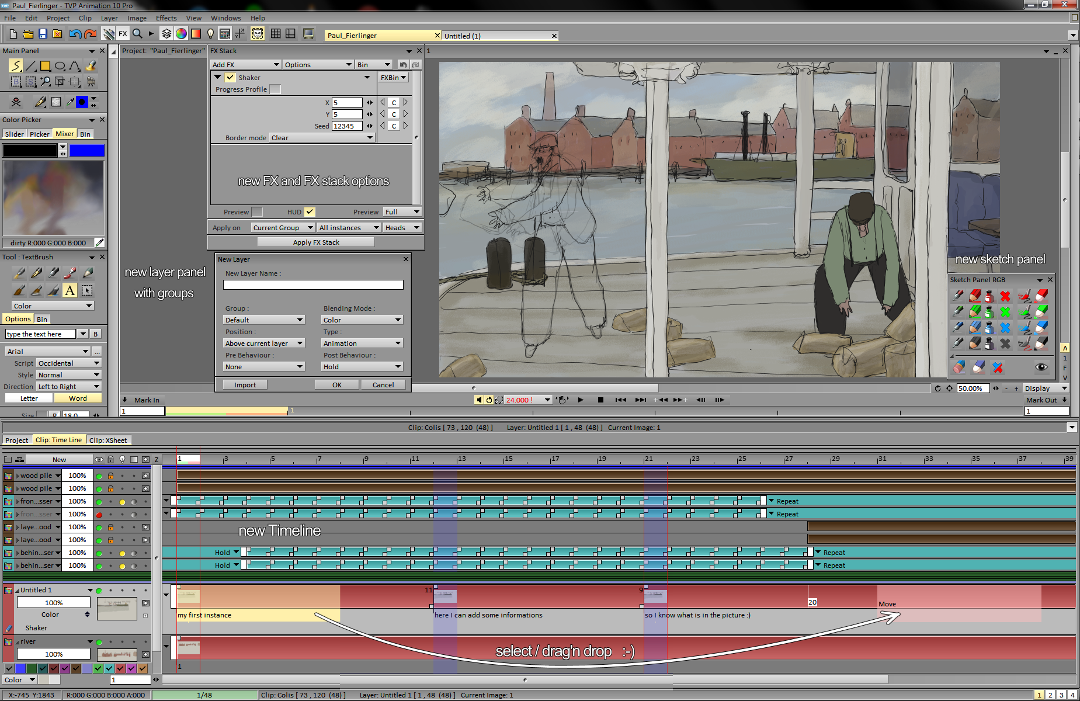
Task: Enable the Preview checkbox in FX Stack
Action: click(257, 211)
